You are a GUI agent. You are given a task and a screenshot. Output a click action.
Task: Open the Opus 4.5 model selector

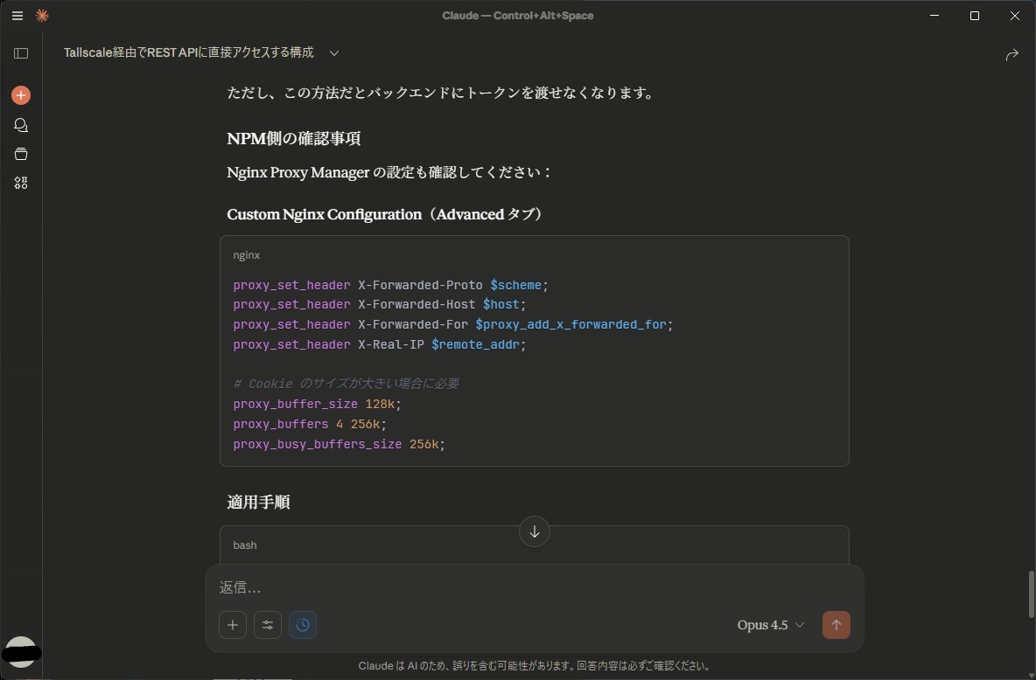point(770,625)
